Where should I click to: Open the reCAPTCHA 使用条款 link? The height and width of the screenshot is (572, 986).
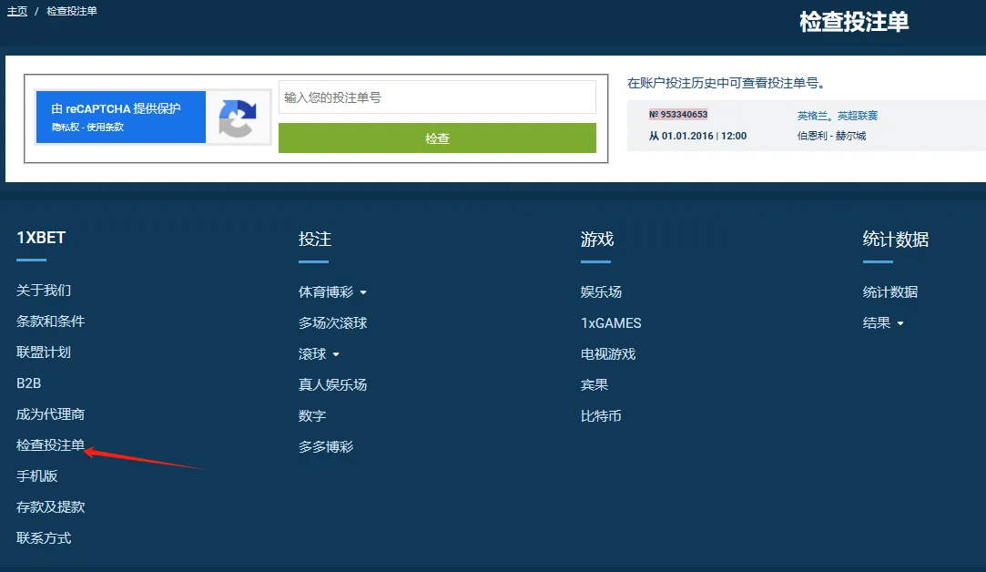(x=105, y=128)
